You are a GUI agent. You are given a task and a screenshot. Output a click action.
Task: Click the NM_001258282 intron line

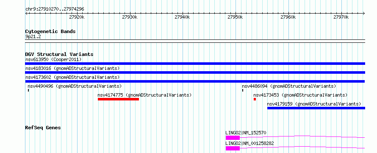point(302,147)
